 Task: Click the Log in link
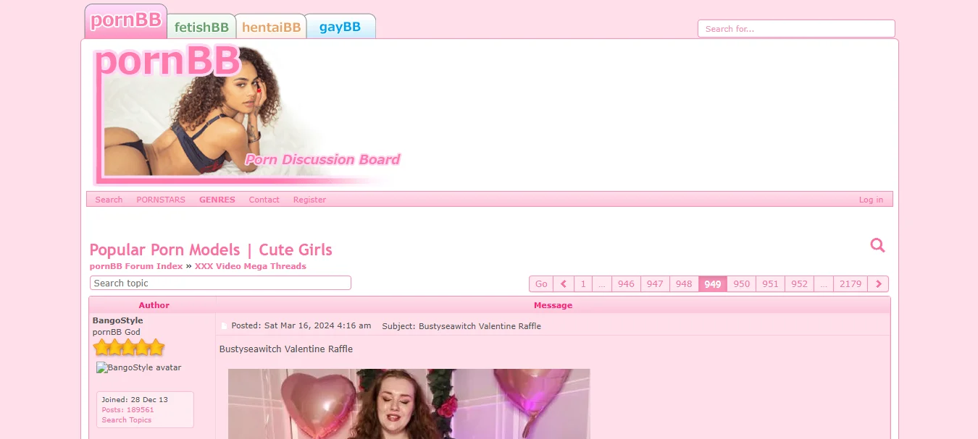coord(871,200)
